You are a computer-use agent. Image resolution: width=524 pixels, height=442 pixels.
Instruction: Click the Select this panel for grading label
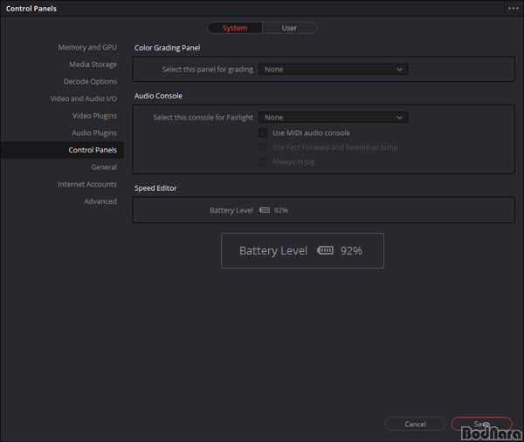(x=208, y=70)
